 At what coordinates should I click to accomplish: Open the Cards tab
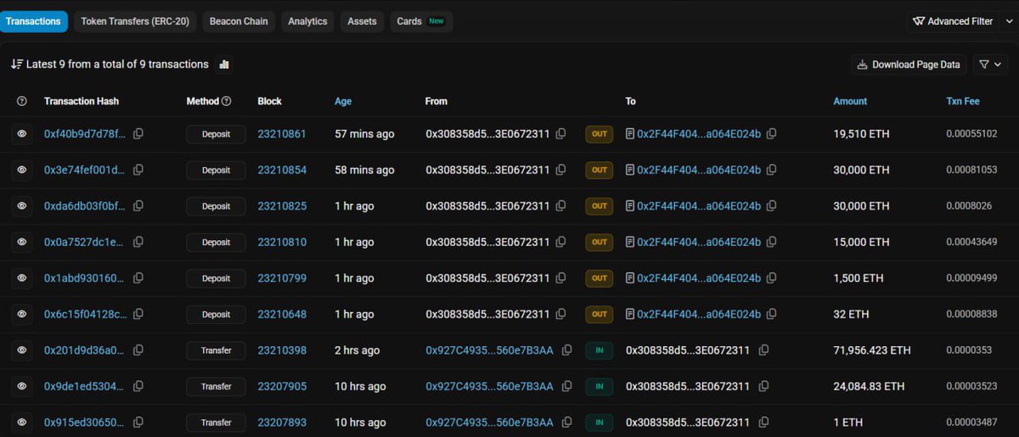(x=420, y=21)
